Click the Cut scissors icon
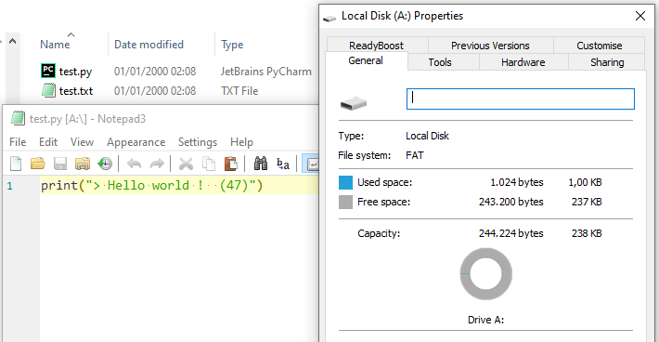The height and width of the screenshot is (342, 659). tap(186, 164)
